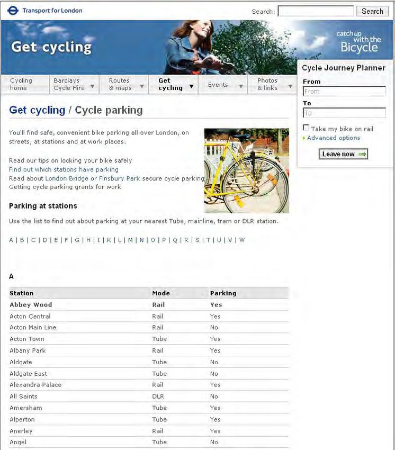This screenshot has height=450, width=395.
Task: Enable 'Take my bike on rail' checkbox
Action: click(x=306, y=128)
